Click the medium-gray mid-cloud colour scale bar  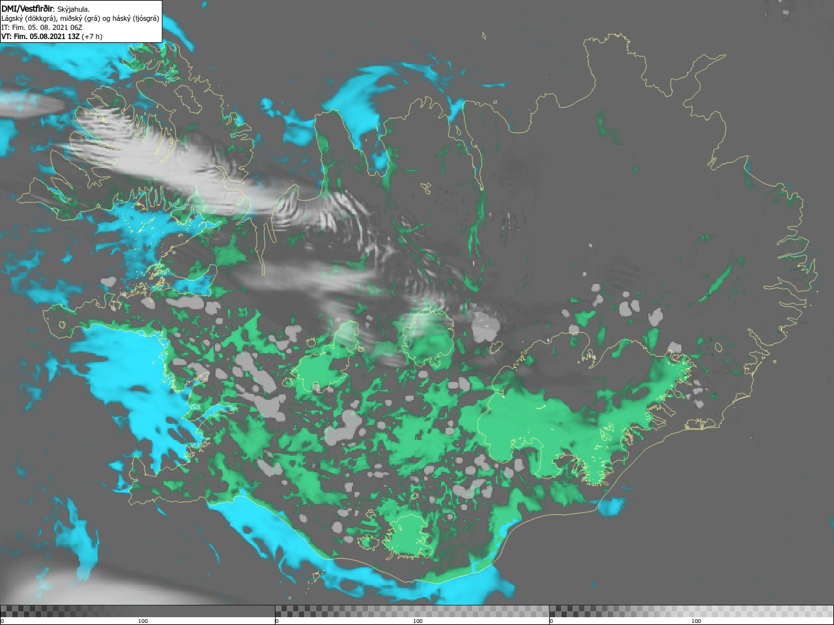(412, 611)
